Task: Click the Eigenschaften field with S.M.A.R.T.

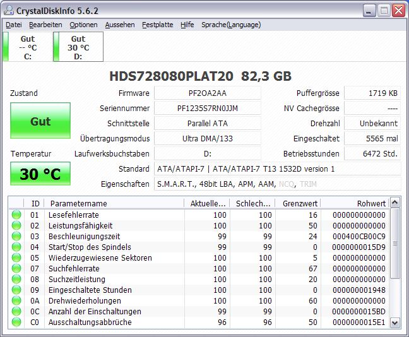Action: [278, 184]
